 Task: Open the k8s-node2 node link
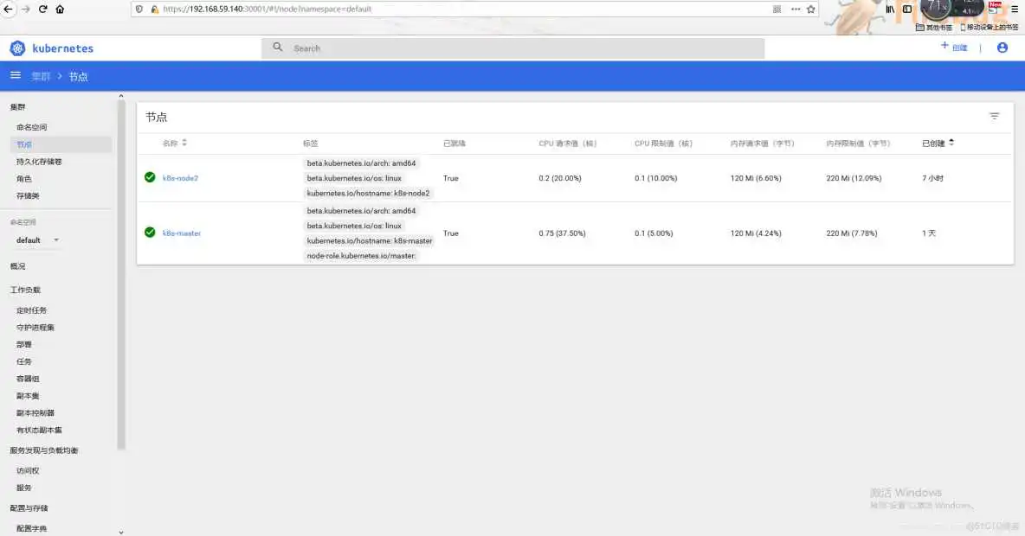pos(180,178)
